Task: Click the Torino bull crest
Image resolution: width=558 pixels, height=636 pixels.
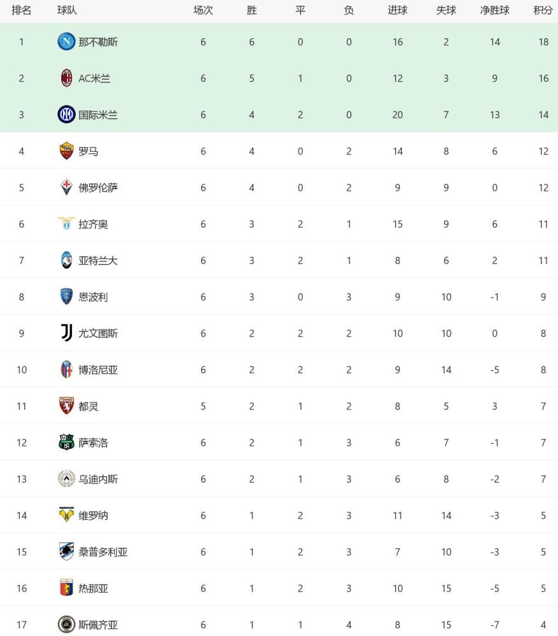Action: (x=66, y=406)
